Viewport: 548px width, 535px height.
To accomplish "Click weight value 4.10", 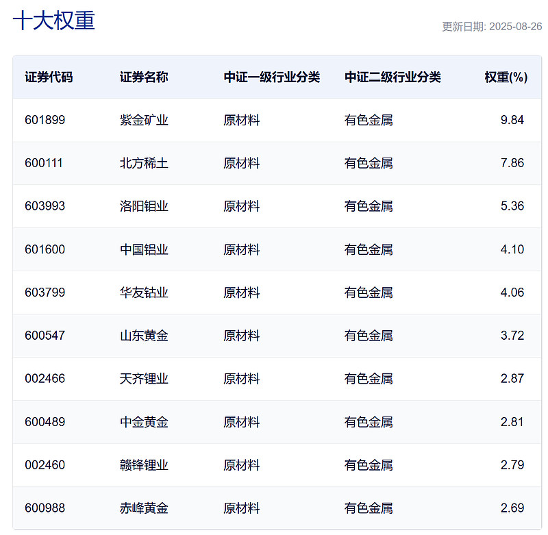I will point(512,249).
